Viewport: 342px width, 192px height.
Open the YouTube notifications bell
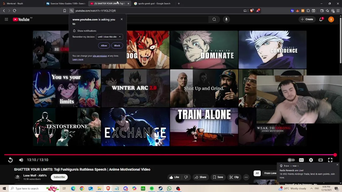click(x=321, y=19)
